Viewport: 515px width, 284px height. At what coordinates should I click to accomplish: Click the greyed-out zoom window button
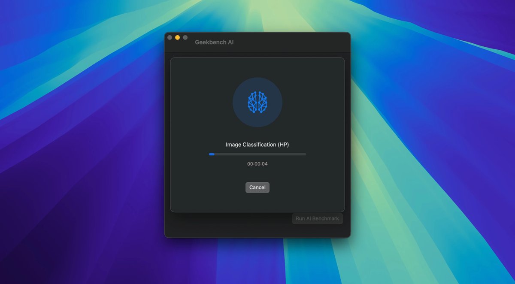pyautogui.click(x=185, y=38)
